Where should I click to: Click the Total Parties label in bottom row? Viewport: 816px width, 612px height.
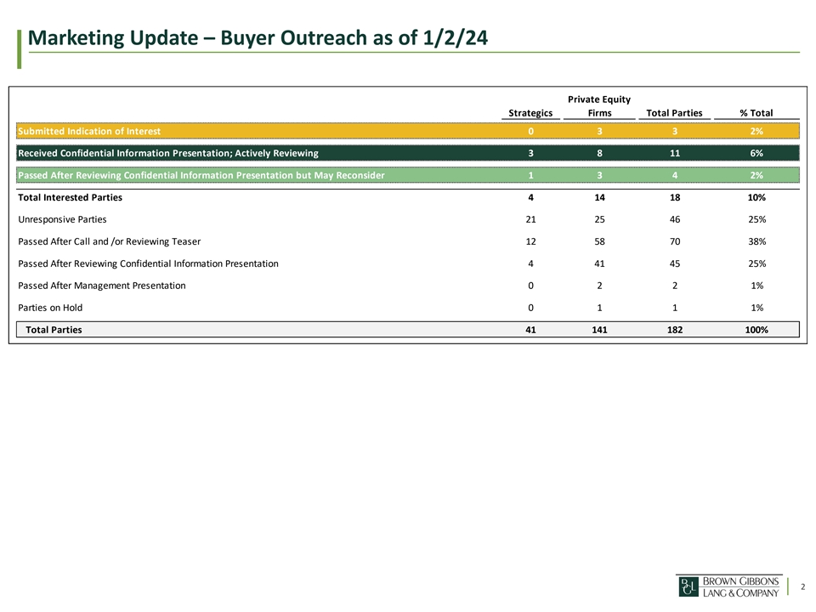54,330
